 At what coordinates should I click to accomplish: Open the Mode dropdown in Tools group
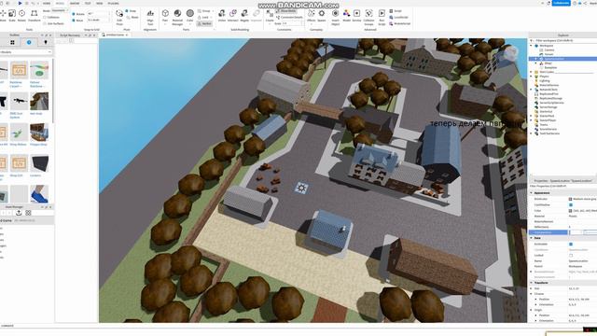[x=59, y=10]
